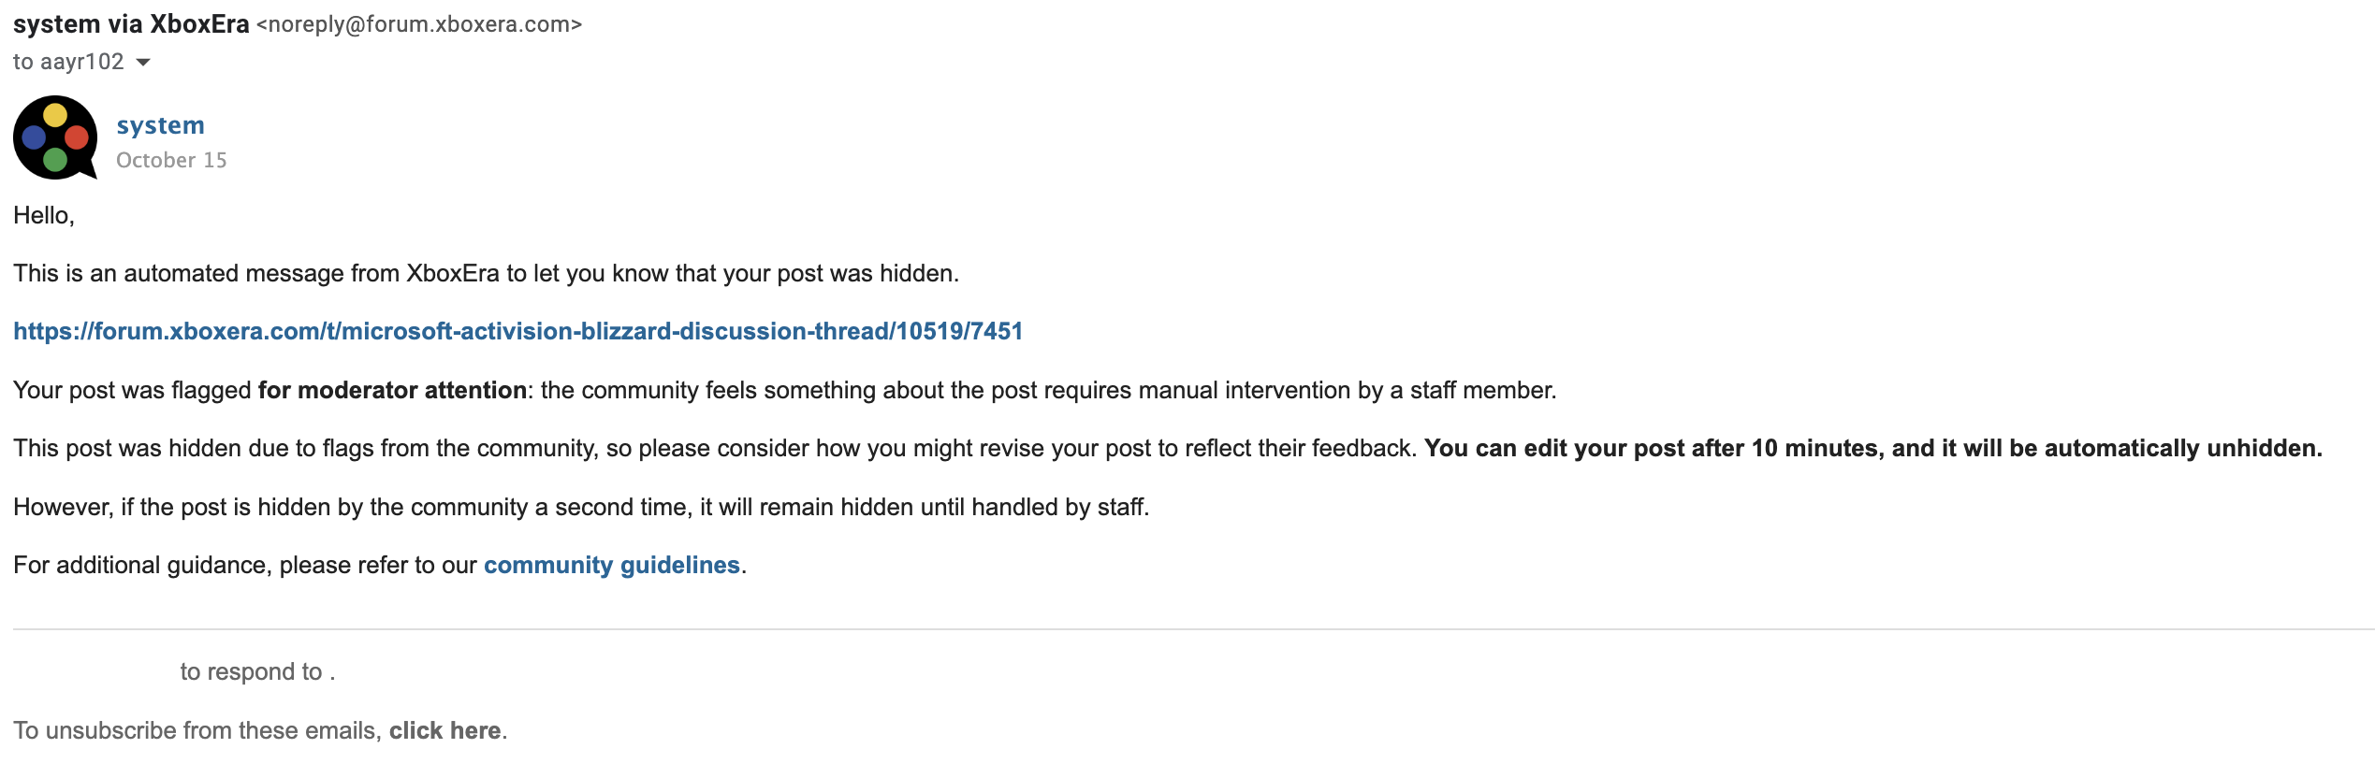Click the noreply@forum.xboxera.com sender address
2375x763 pixels.
pyautogui.click(x=419, y=24)
